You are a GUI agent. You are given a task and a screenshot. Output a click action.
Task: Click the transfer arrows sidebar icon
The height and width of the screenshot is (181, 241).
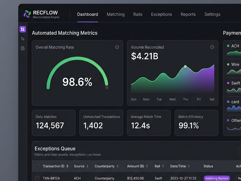[23, 39]
